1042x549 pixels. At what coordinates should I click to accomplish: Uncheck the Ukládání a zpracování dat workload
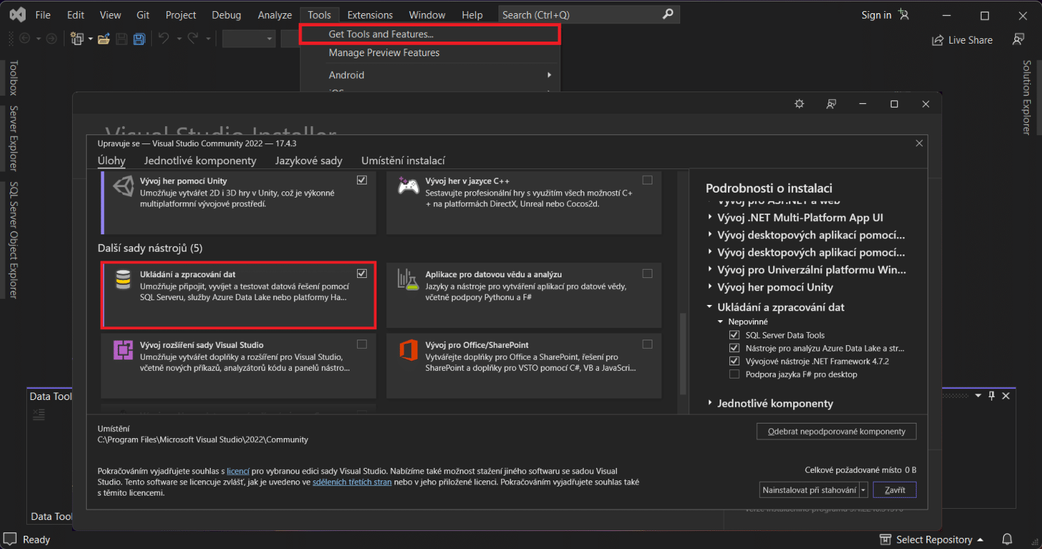(362, 273)
